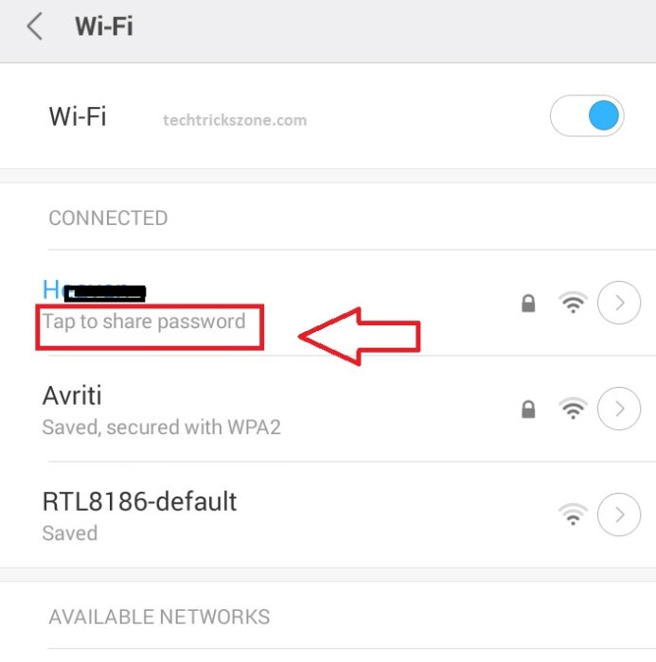This screenshot has width=656, height=662.
Task: Tap the Wi-Fi label beside the switch
Action: point(78,116)
